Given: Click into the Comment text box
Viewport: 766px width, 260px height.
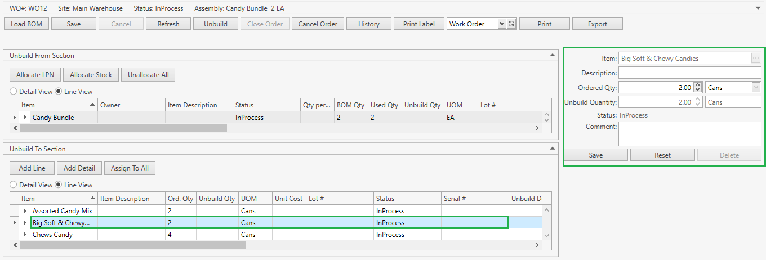Looking at the screenshot, I should (689, 134).
